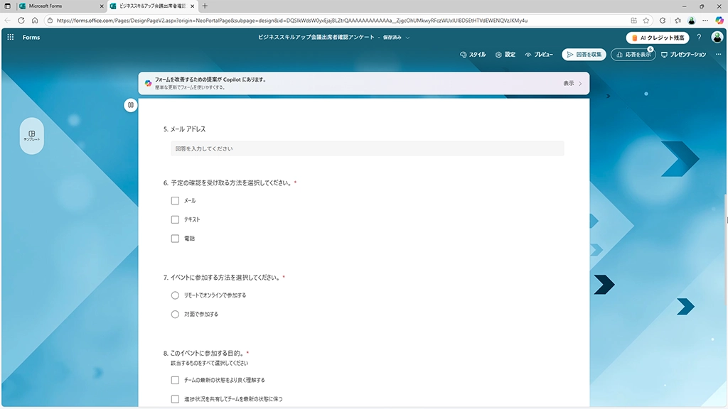Expand the 保存済み dropdown next to form title
Viewport: 728px width, 409px height.
408,37
